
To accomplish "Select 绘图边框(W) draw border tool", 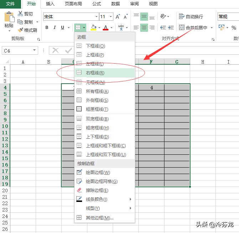I will 105,173.
